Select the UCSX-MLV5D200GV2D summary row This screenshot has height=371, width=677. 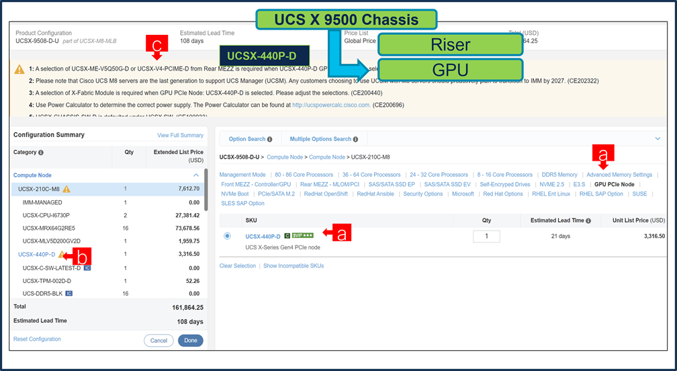107,241
